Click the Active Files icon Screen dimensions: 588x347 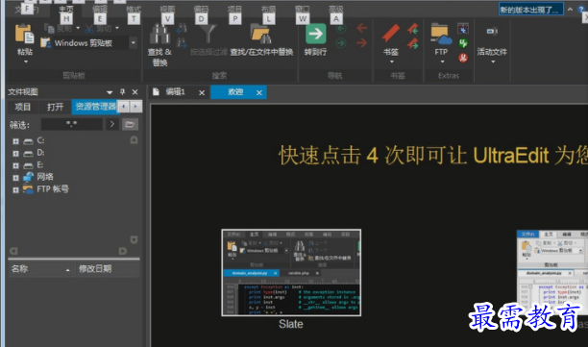click(x=492, y=31)
